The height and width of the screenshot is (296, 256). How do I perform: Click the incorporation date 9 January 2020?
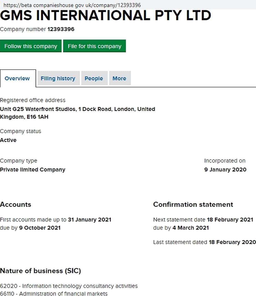click(225, 170)
